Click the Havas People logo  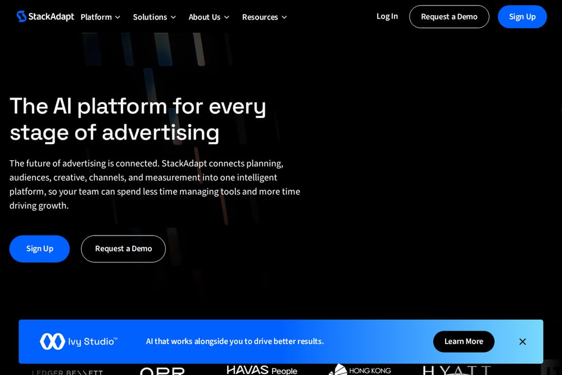pyautogui.click(x=262, y=369)
